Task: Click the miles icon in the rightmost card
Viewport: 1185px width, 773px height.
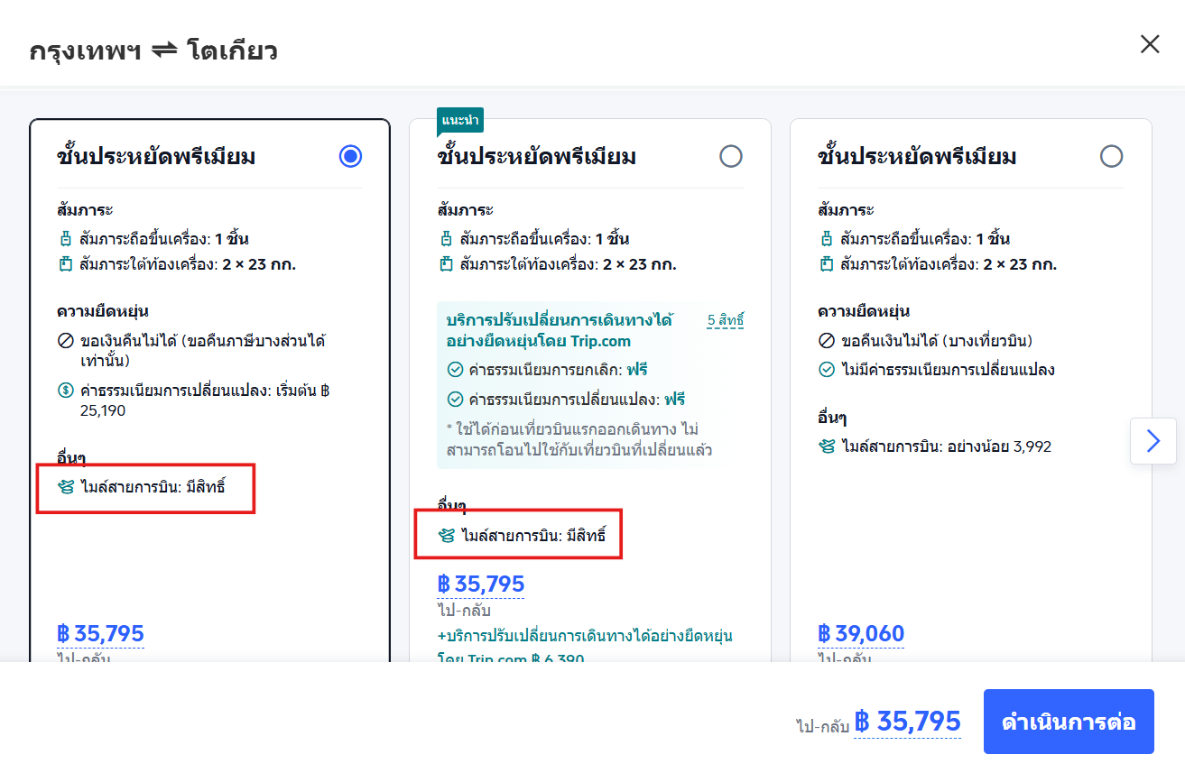Action: (827, 446)
